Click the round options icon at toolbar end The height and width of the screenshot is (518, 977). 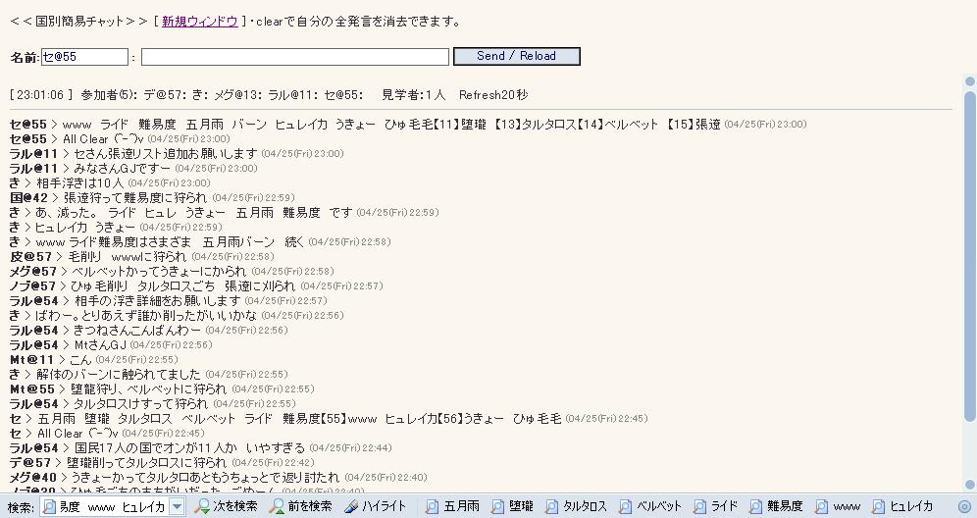click(x=964, y=506)
